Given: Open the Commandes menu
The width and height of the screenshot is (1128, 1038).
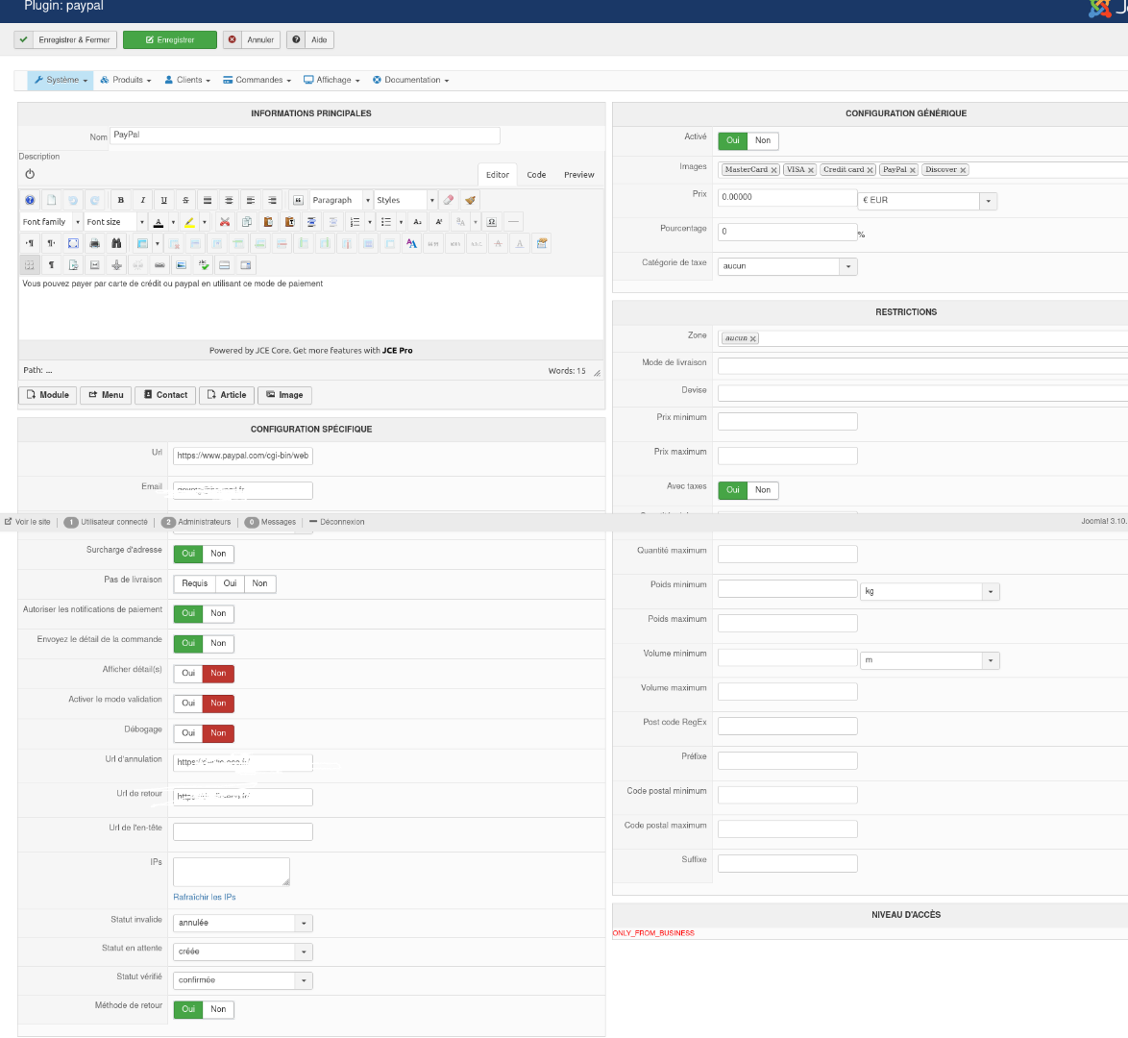Looking at the screenshot, I should pyautogui.click(x=257, y=80).
